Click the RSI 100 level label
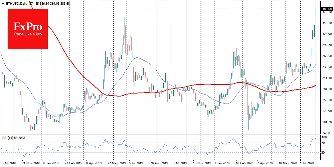The height and width of the screenshot is (167, 334). 324,137
